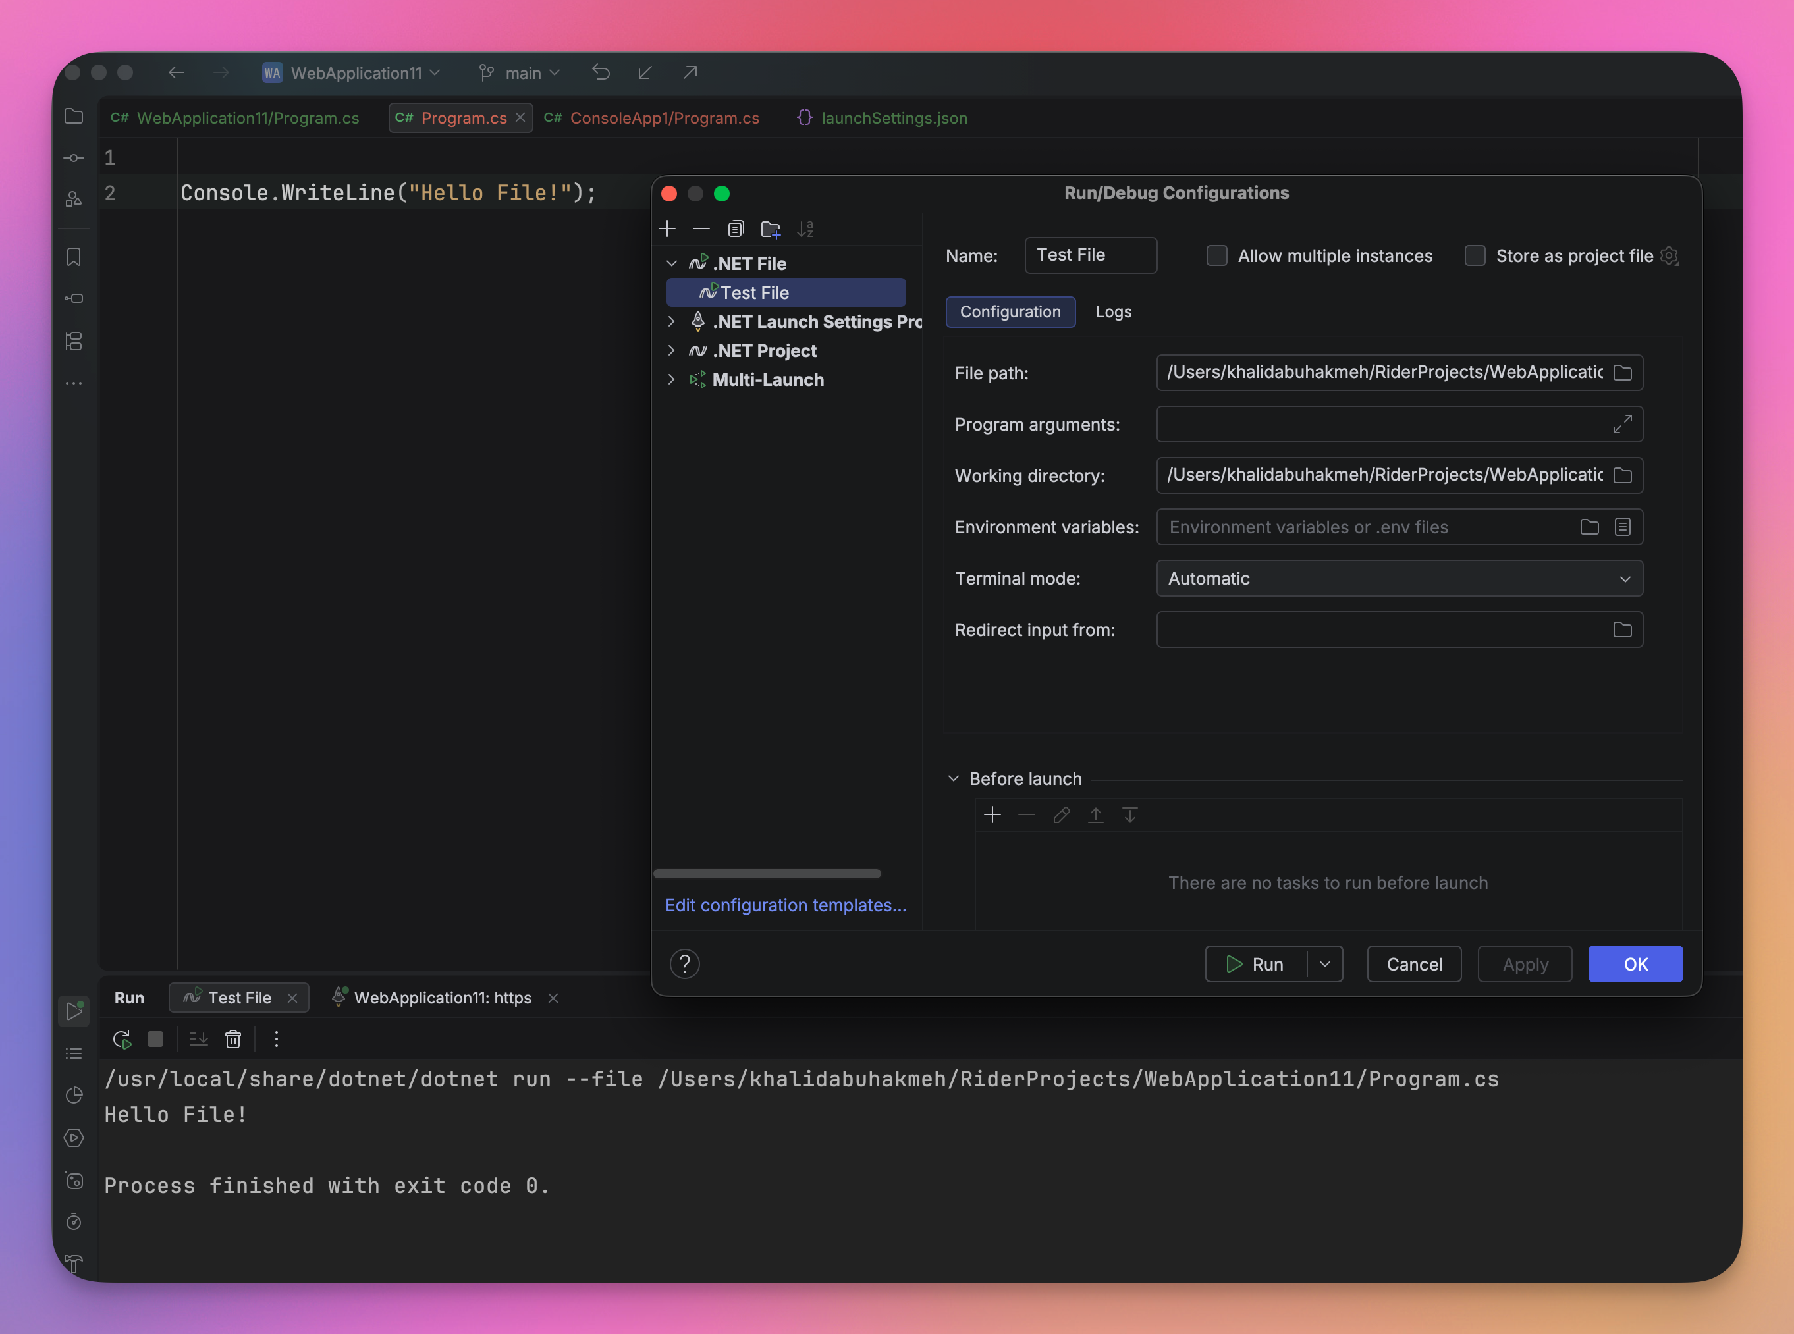
Task: Collapse the Before launch section
Action: tap(953, 778)
